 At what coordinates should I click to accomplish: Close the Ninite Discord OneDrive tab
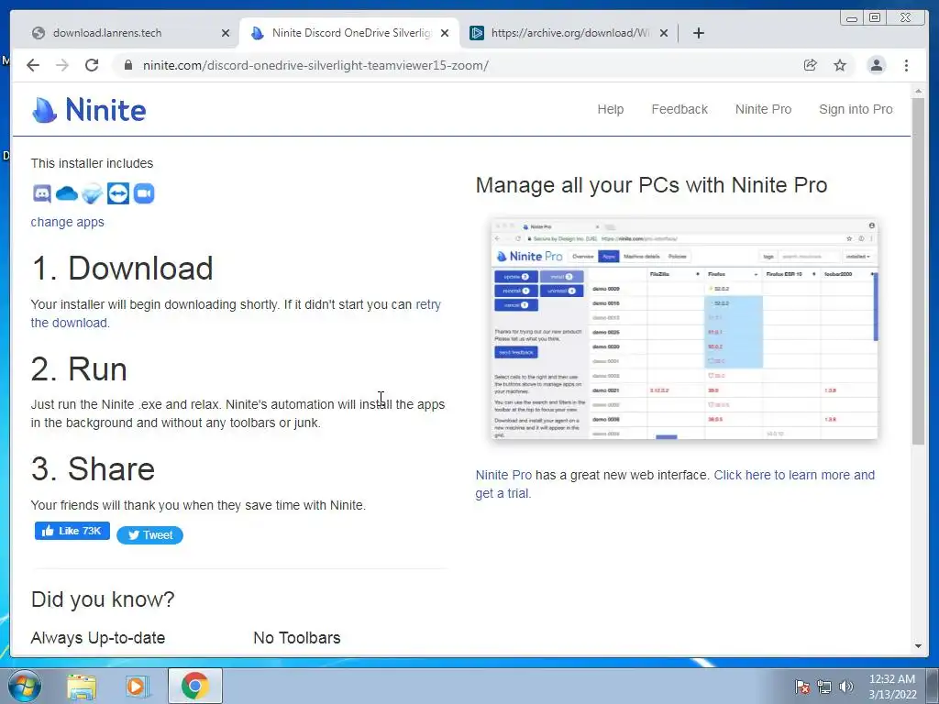point(445,34)
